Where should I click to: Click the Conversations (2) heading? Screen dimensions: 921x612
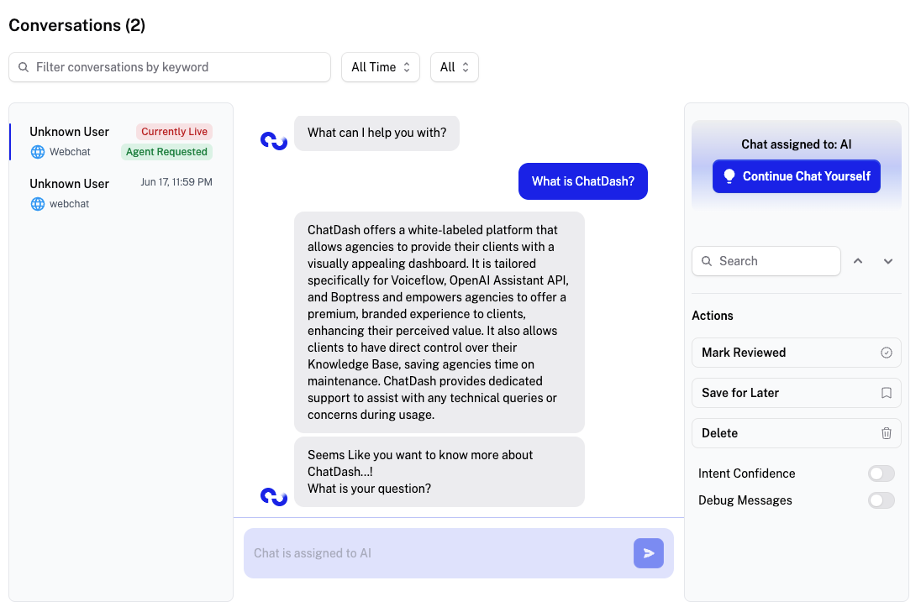[x=77, y=25]
